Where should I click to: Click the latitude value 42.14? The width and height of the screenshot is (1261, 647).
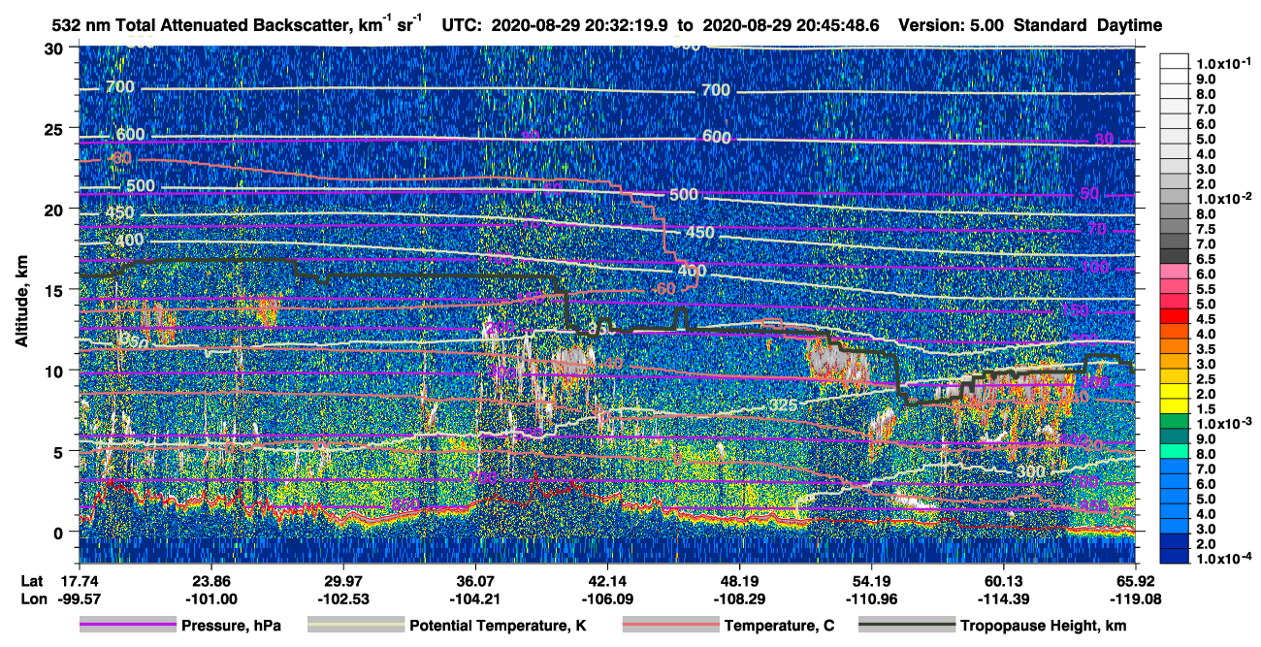click(607, 581)
